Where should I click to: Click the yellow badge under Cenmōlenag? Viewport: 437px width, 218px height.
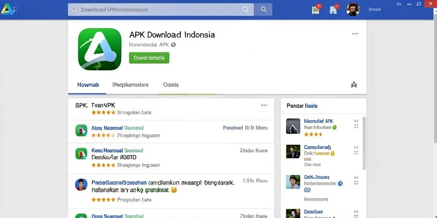click(332, 153)
